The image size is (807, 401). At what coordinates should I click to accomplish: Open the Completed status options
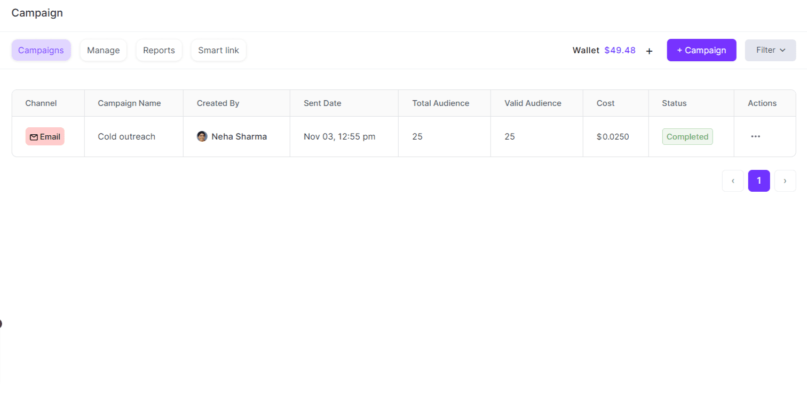[x=687, y=136]
